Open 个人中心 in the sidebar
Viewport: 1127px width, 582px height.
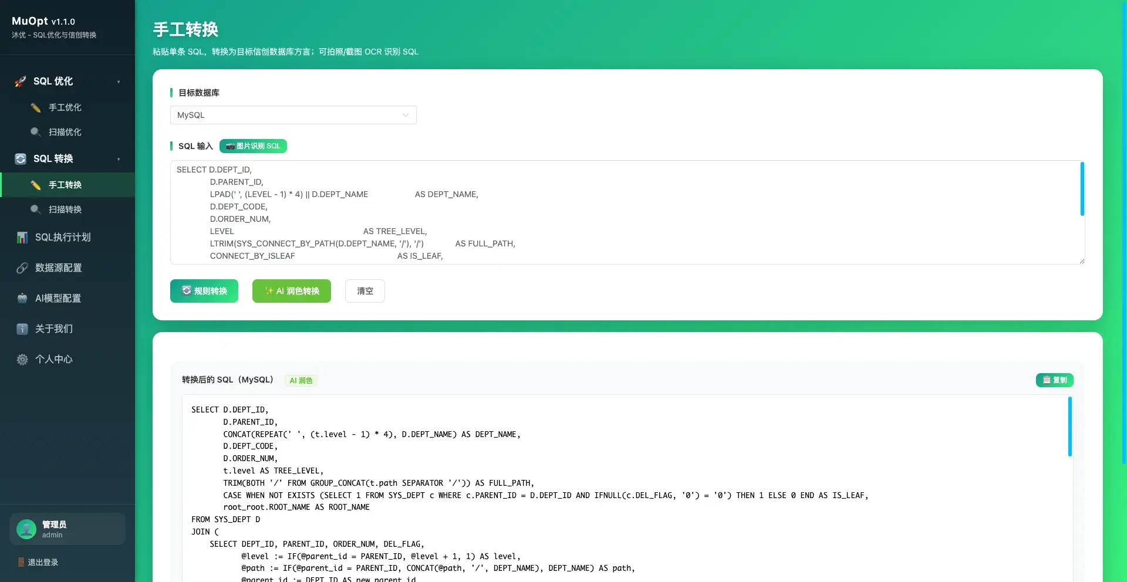click(x=68, y=360)
